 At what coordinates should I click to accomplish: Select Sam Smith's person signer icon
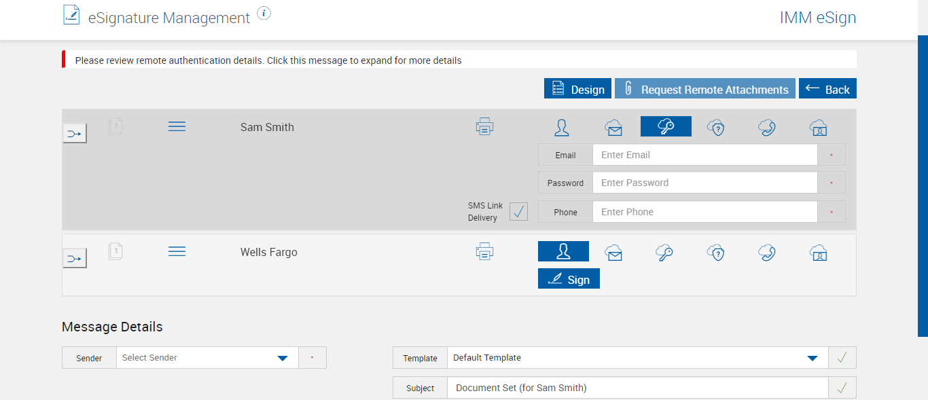tap(562, 127)
